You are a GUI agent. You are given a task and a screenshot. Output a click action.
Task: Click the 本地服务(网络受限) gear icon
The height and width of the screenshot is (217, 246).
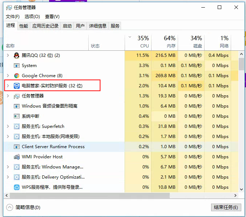tap(17, 137)
